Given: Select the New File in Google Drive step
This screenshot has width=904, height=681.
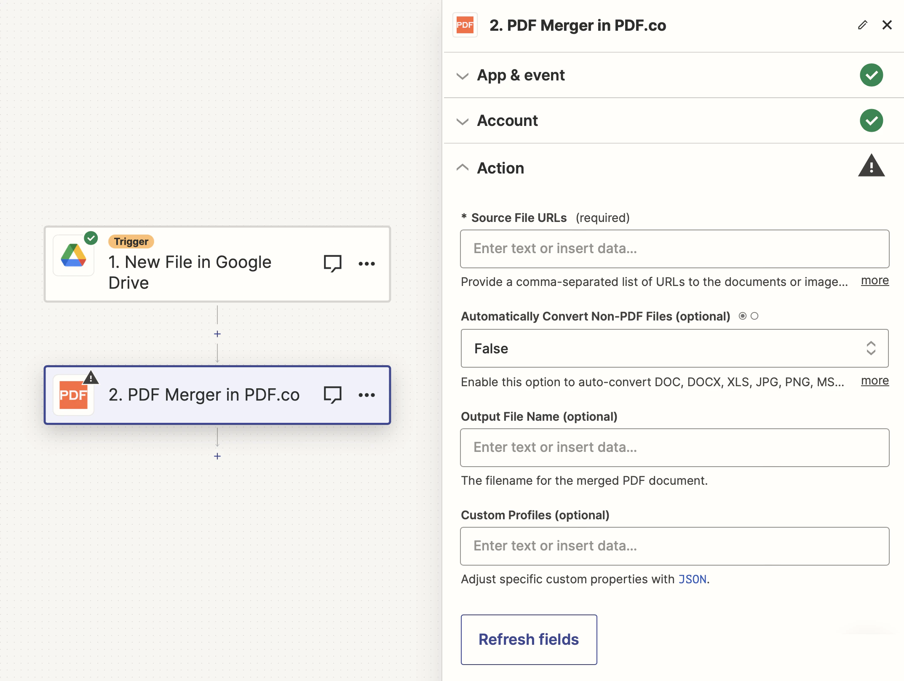Looking at the screenshot, I should [x=217, y=264].
